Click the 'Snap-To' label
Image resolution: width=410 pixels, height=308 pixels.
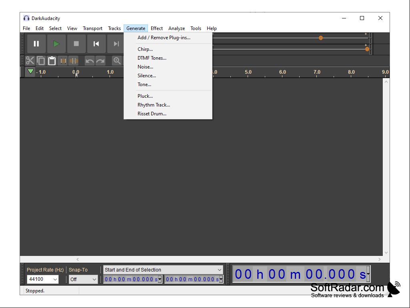point(78,270)
